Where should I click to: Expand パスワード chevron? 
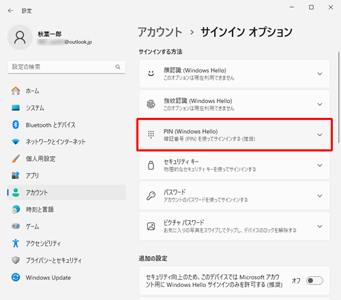point(320,196)
